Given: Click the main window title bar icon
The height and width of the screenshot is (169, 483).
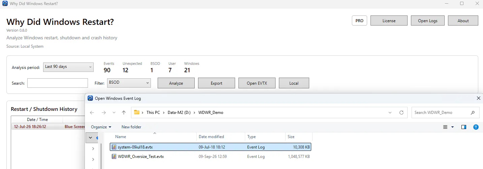Looking at the screenshot, I should pos(5,4).
